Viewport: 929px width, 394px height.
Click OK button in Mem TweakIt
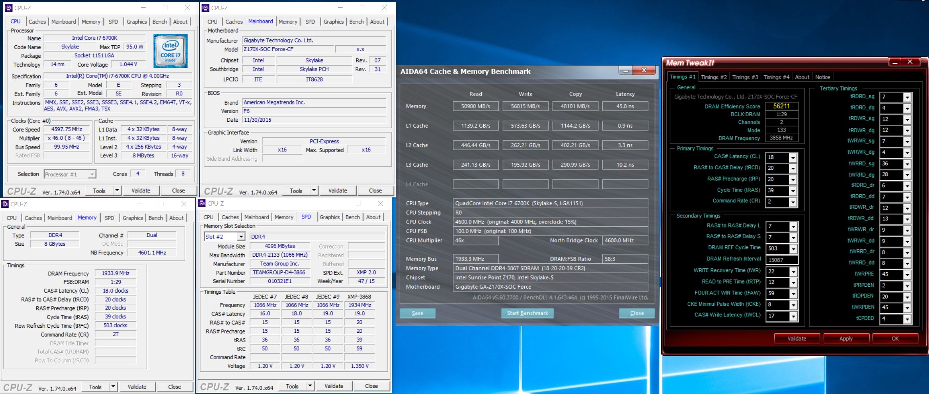895,339
